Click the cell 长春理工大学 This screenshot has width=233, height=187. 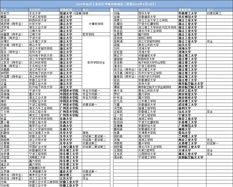[192, 122]
